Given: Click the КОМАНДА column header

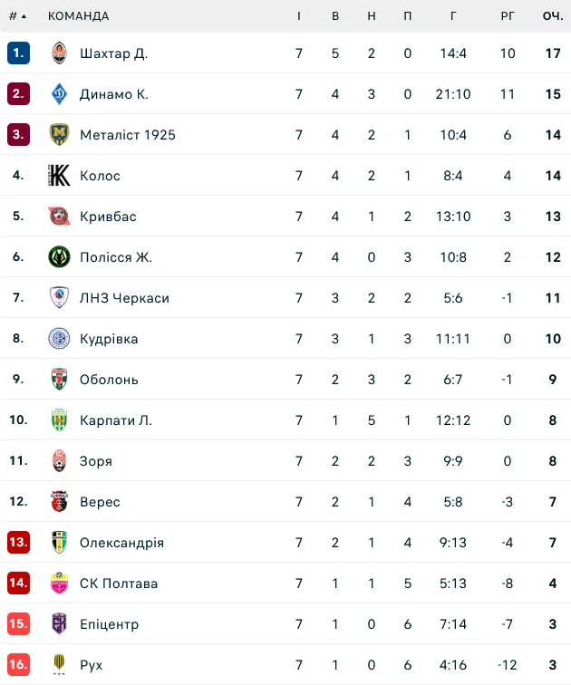Looking at the screenshot, I should click(78, 16).
